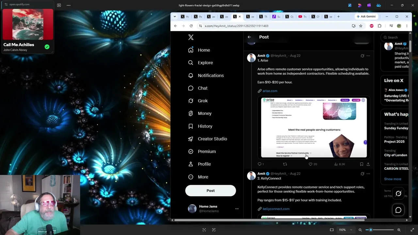The image size is (418, 235).
Task: Reload the X page in Chrome
Action: [x=191, y=26]
